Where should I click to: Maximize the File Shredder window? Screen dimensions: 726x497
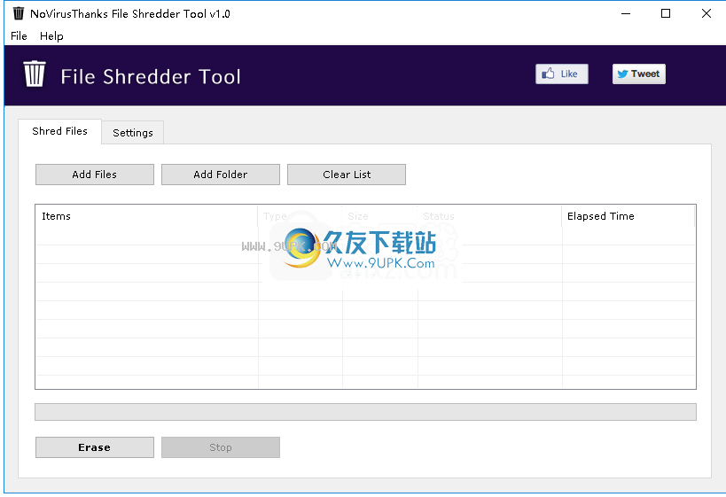[x=666, y=13]
